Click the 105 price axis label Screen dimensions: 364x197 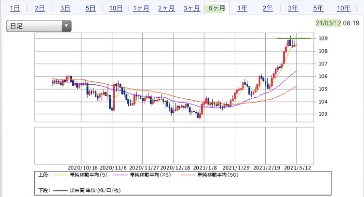[323, 89]
